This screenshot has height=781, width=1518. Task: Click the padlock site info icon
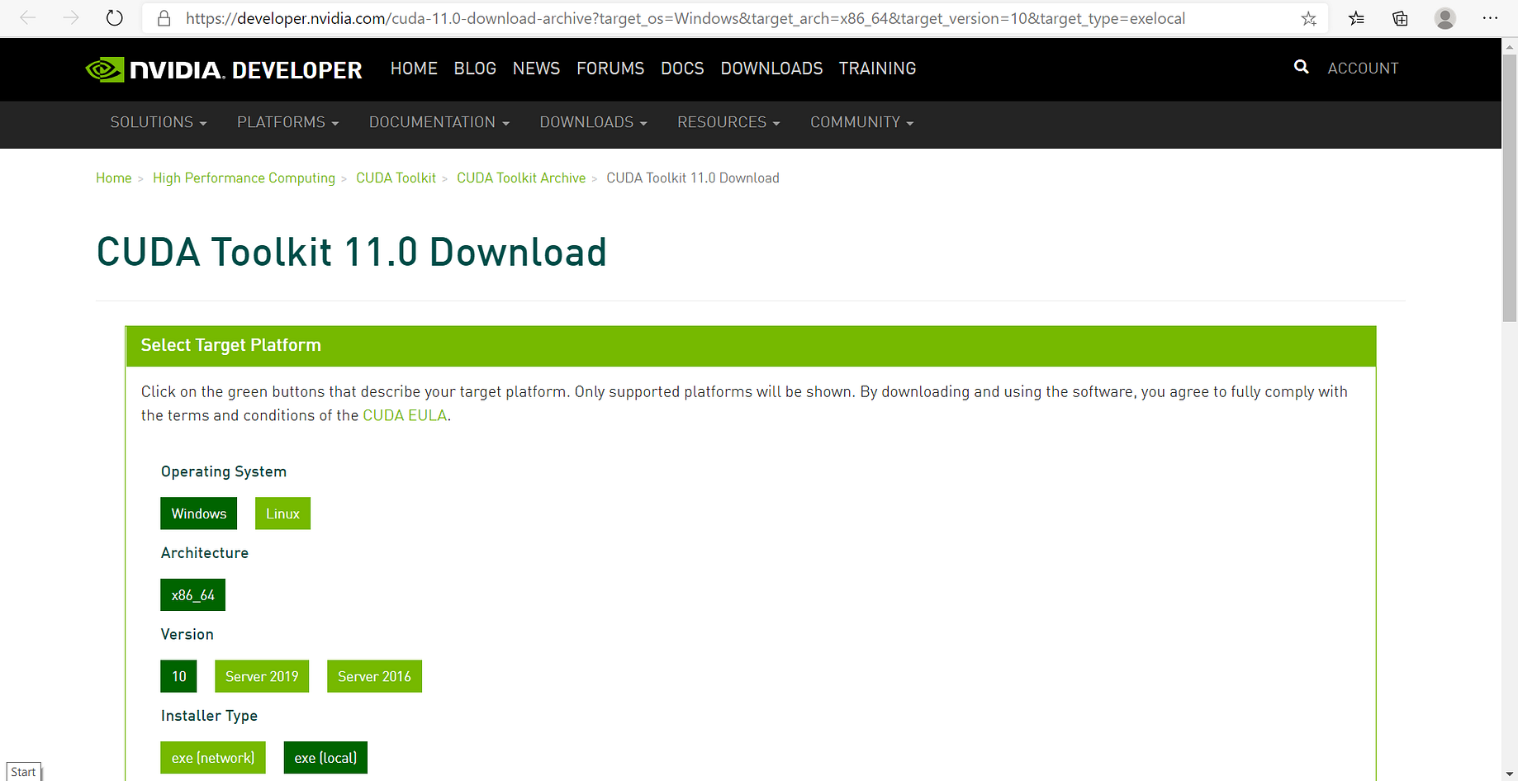click(x=164, y=18)
